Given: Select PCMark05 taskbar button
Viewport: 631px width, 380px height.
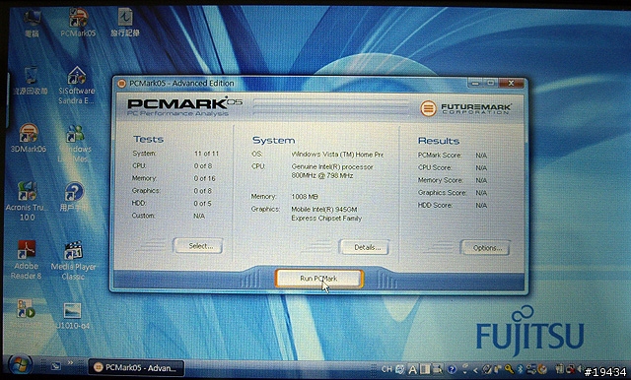Looking at the screenshot, I should (136, 367).
